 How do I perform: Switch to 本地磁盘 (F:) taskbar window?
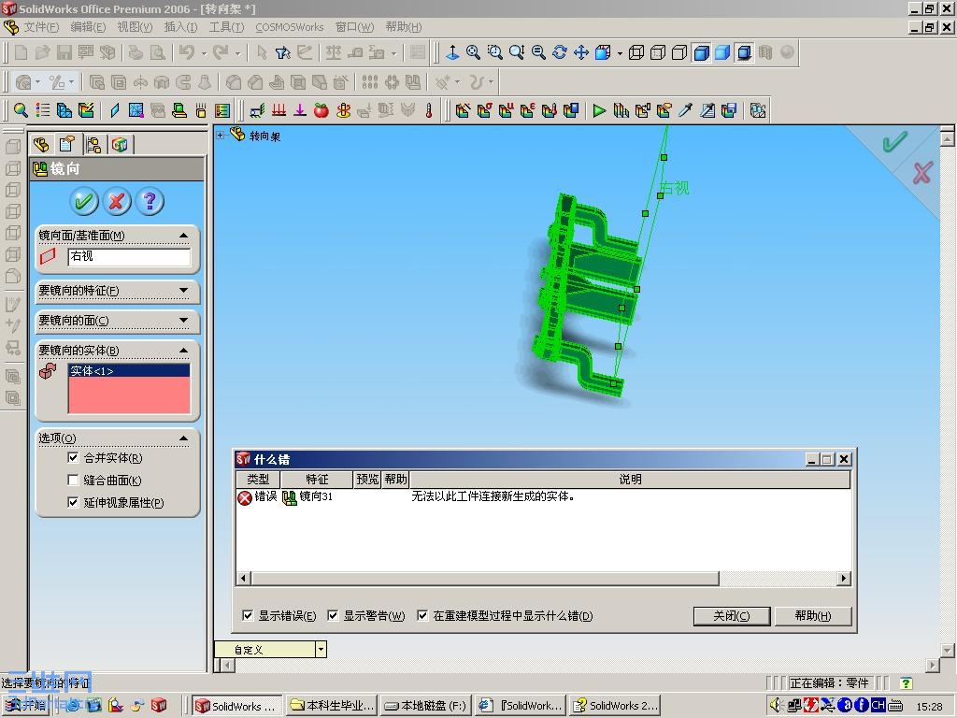click(x=425, y=706)
